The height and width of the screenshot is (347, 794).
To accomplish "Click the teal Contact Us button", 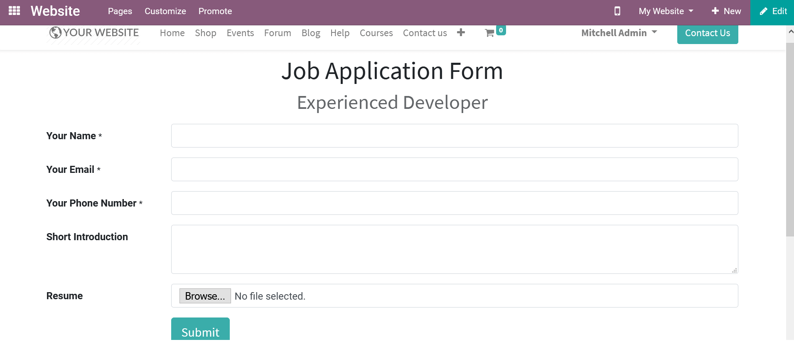I will click(x=707, y=33).
